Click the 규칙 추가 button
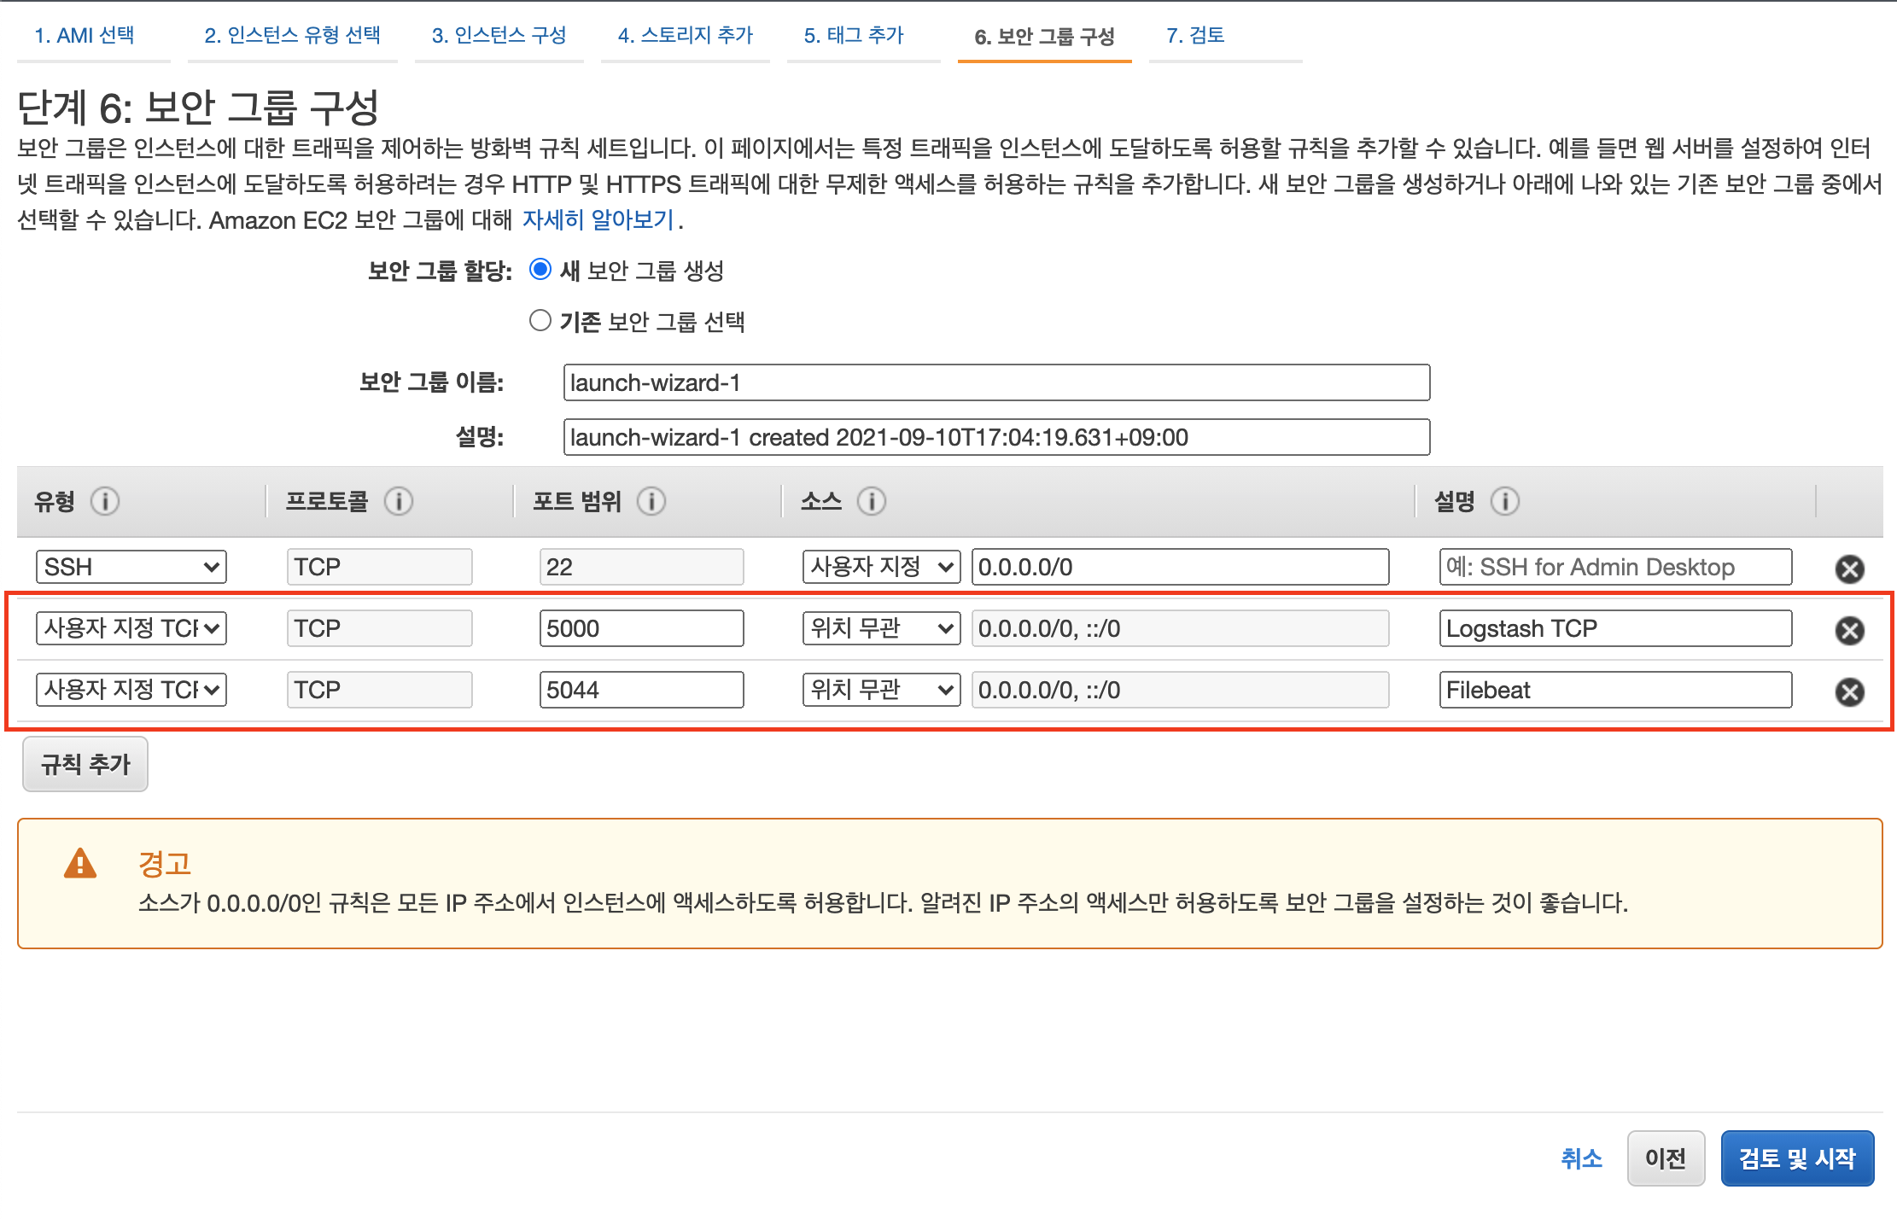 [85, 764]
